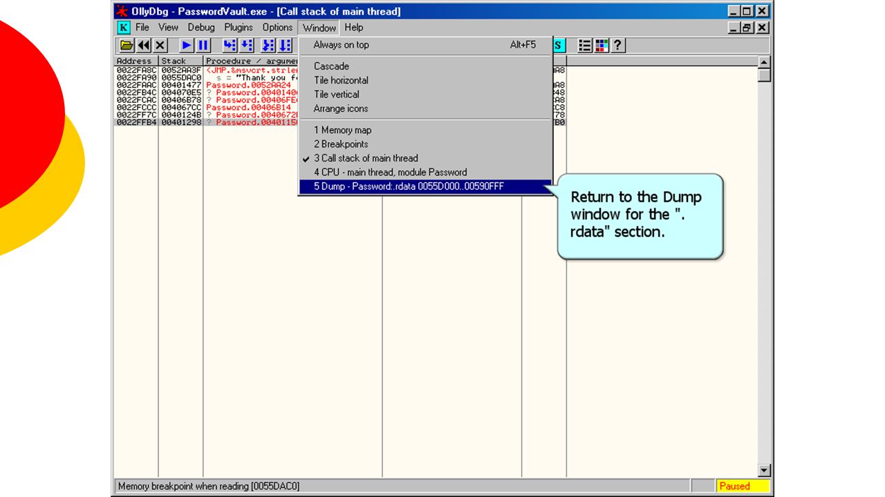The height and width of the screenshot is (497, 885).
Task: Select 5 Dump Password .rdata window
Action: coord(425,186)
